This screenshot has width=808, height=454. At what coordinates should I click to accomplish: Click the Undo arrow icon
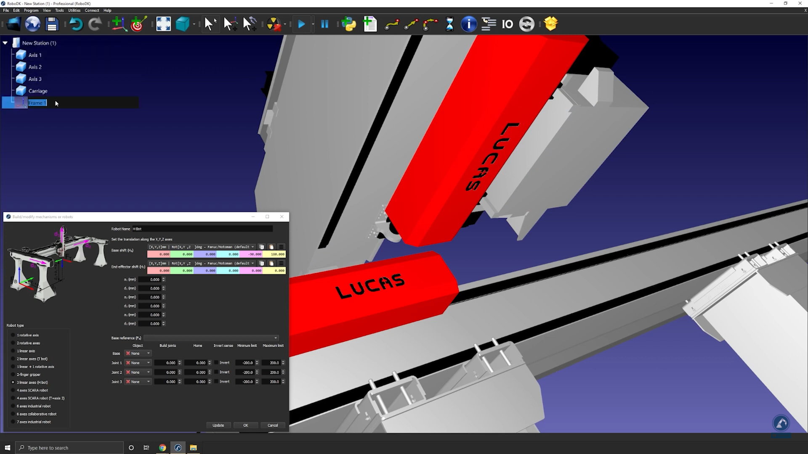point(76,24)
